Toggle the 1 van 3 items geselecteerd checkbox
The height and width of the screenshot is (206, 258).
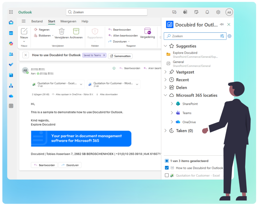click(x=167, y=161)
